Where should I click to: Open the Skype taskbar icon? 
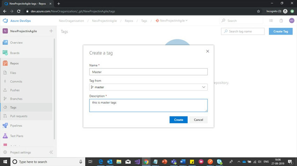coord(219,162)
